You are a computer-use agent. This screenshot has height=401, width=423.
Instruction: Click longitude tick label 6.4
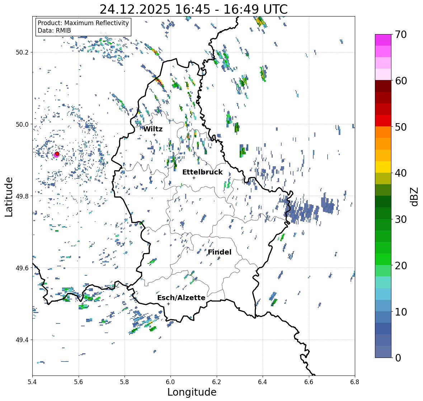[x=263, y=382]
